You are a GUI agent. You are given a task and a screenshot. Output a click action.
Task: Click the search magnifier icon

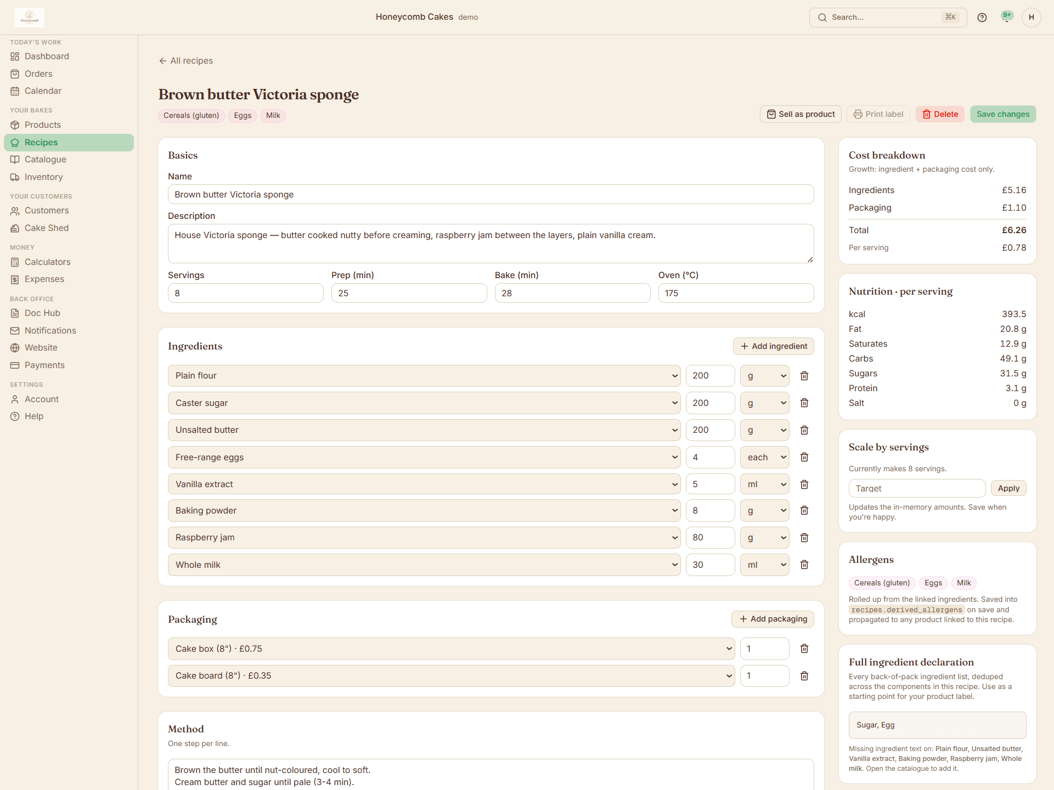click(x=822, y=18)
